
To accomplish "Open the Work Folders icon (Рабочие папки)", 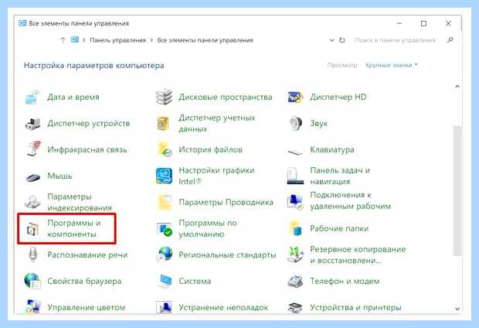I will click(296, 228).
